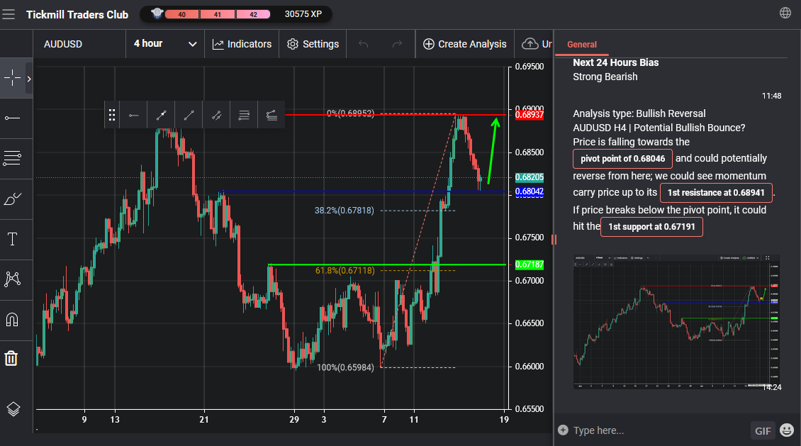This screenshot has height=446, width=801.
Task: Pick the parallel lines tool in floating toolbar
Action: (x=244, y=116)
